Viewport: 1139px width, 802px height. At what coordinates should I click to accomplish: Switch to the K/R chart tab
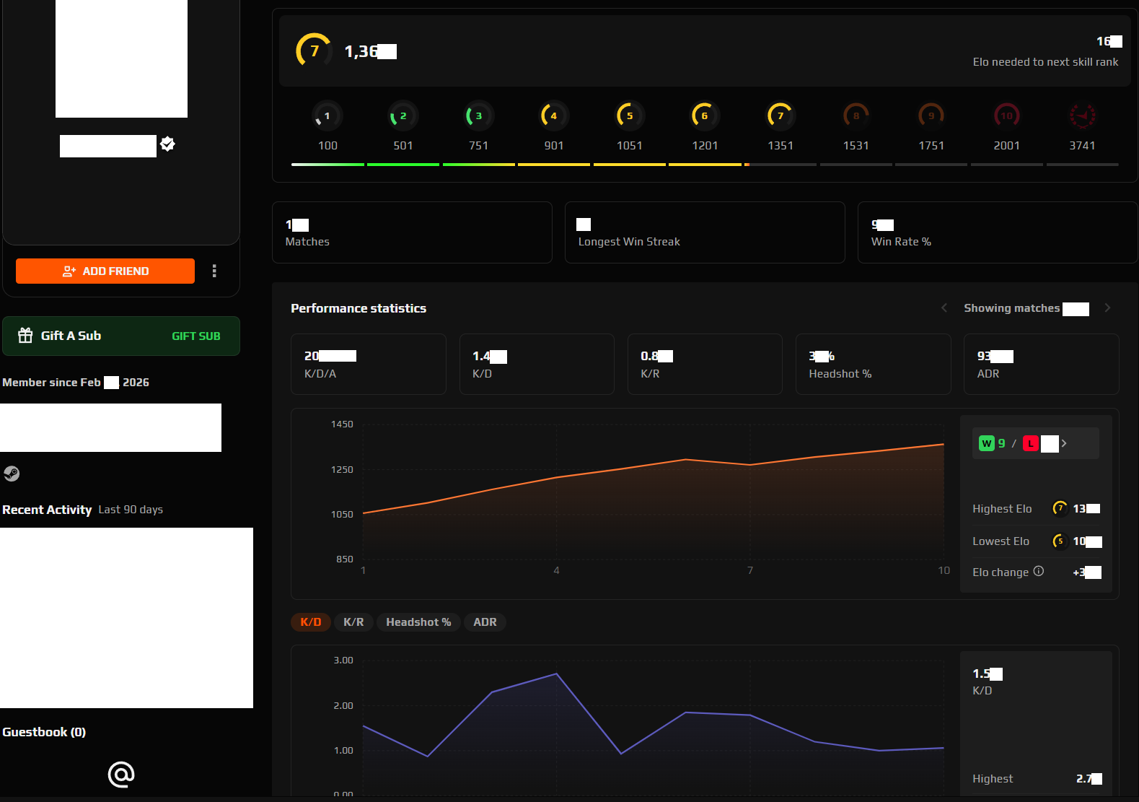pos(353,622)
